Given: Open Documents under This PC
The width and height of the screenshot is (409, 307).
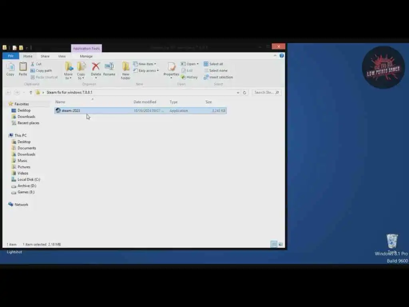Looking at the screenshot, I should tap(27, 148).
